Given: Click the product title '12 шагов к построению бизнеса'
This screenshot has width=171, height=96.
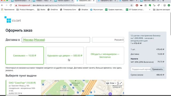Looking at the screenshot, I should pos(145,38).
